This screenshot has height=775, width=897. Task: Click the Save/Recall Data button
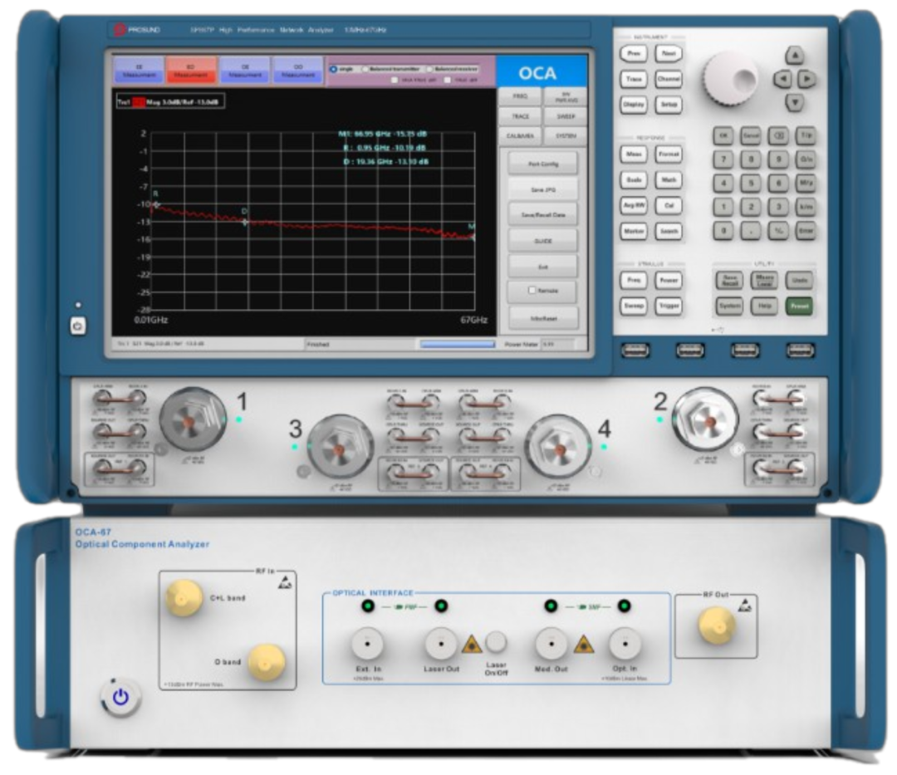(x=543, y=215)
